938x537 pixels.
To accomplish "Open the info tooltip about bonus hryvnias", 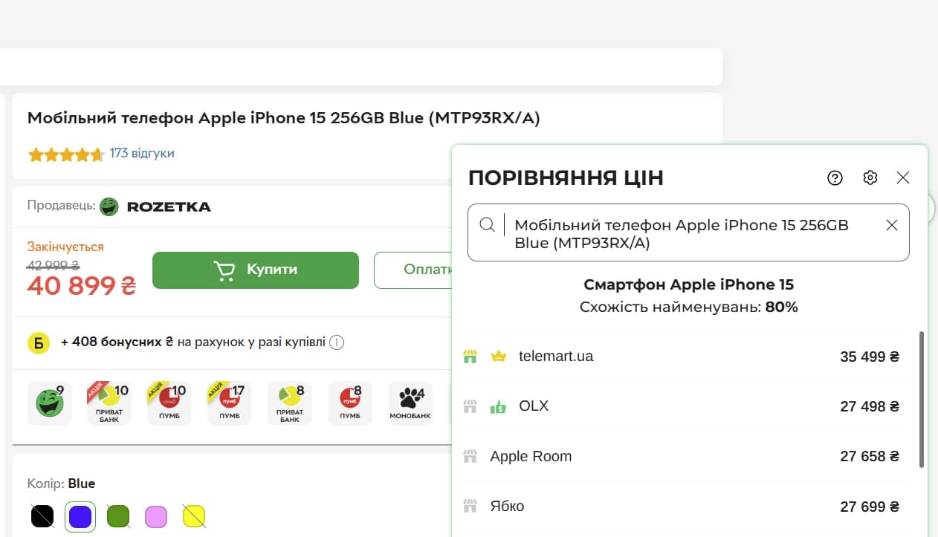I will point(337,342).
